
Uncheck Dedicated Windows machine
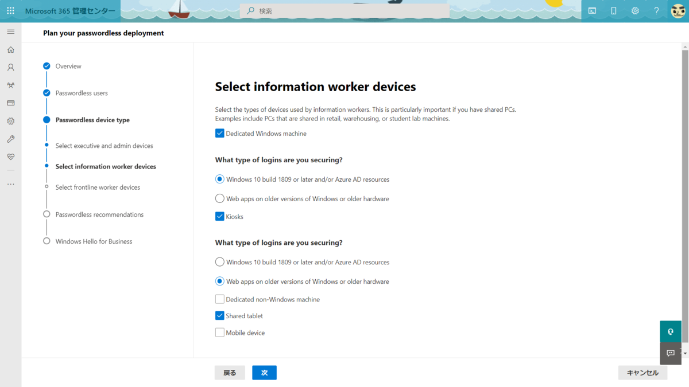click(219, 134)
